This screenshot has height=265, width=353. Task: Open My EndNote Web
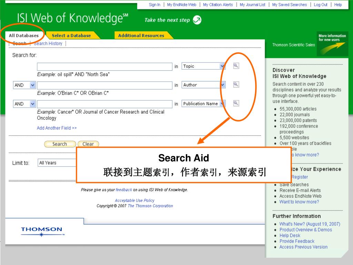point(182,4)
